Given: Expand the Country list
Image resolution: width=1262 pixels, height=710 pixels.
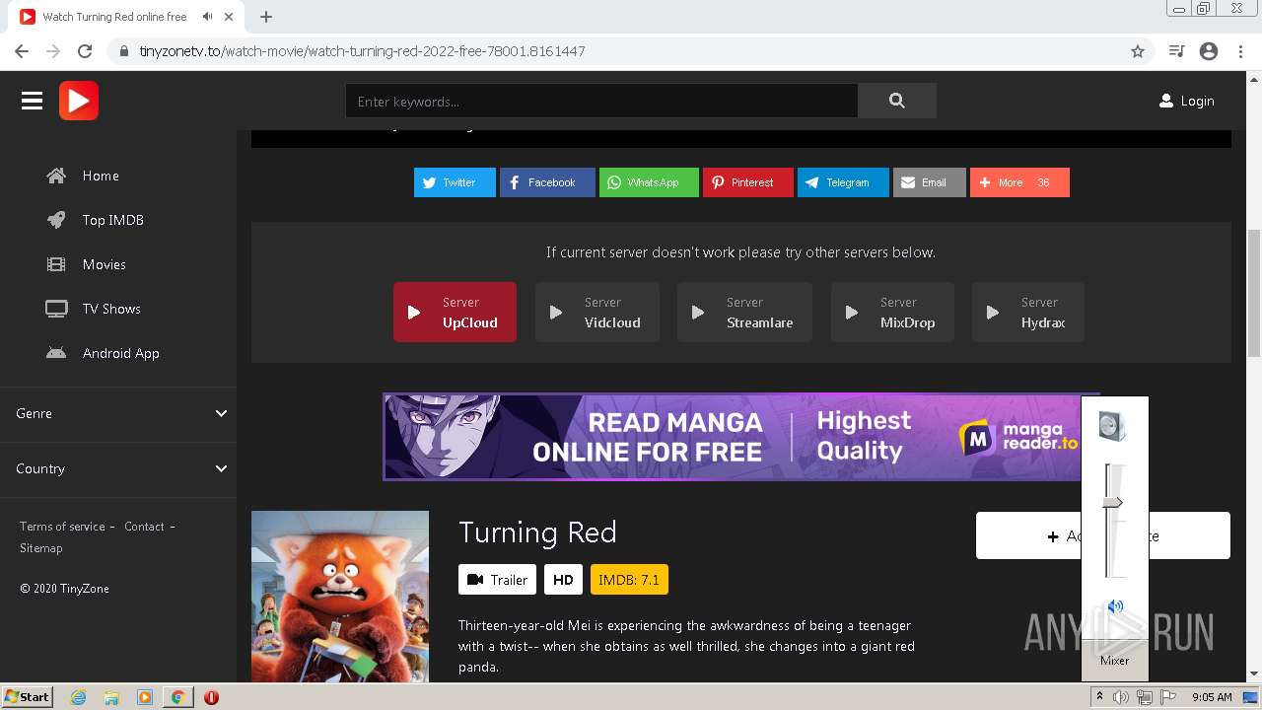Looking at the screenshot, I should (x=118, y=468).
